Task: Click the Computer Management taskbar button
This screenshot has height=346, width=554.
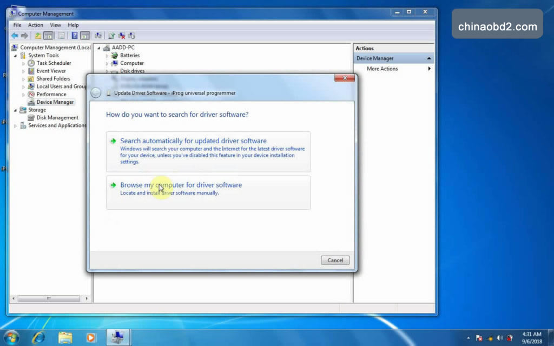Action: click(118, 338)
